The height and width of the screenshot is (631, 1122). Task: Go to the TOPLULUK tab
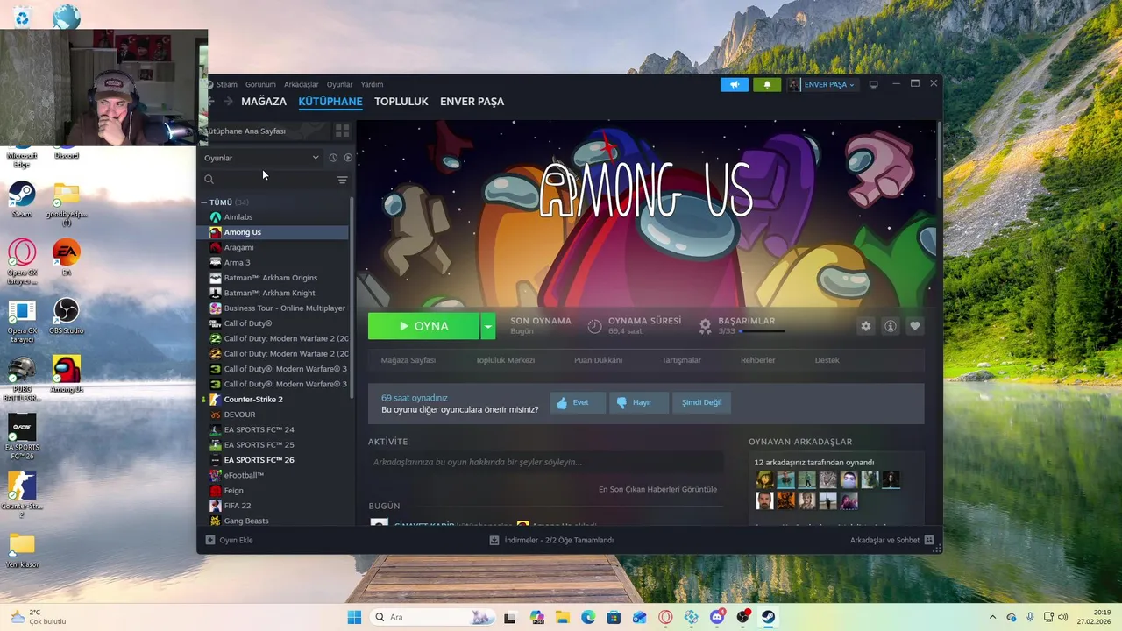[x=401, y=102]
